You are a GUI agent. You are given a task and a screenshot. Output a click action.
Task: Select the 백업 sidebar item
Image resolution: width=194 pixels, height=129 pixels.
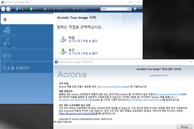pyautogui.click(x=27, y=31)
